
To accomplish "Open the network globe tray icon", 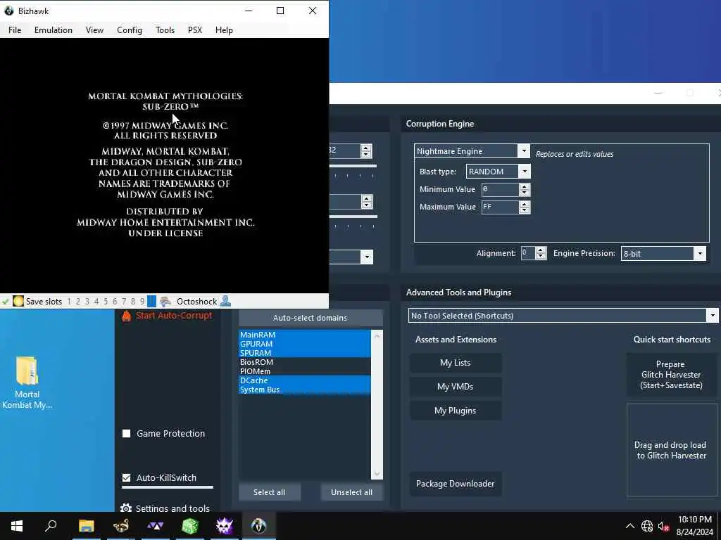I will click(647, 526).
